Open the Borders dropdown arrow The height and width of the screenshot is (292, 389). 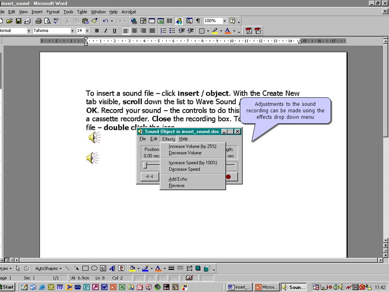tap(208, 31)
